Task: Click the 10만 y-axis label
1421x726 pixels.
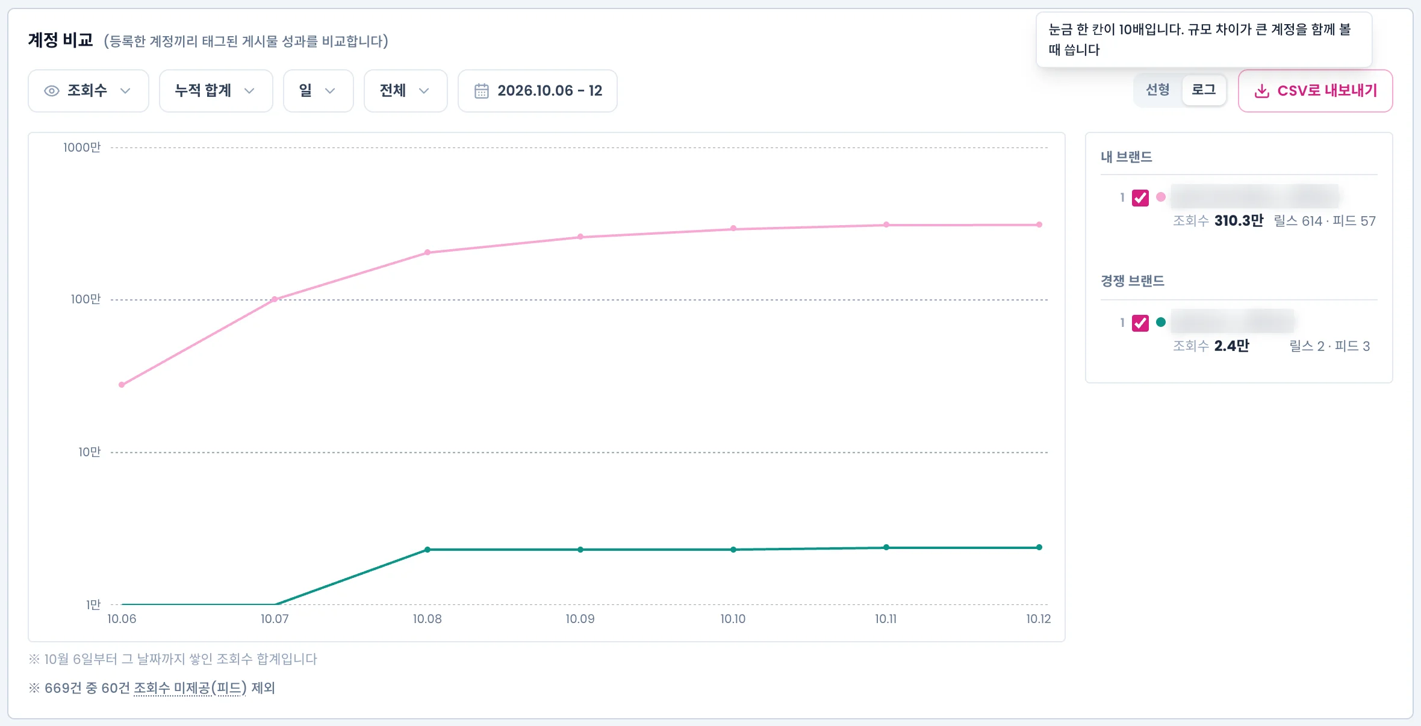Action: (89, 452)
